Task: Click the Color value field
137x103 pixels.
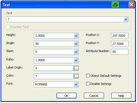Action: (x=54, y=76)
